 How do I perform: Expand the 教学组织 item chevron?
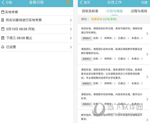(147, 120)
